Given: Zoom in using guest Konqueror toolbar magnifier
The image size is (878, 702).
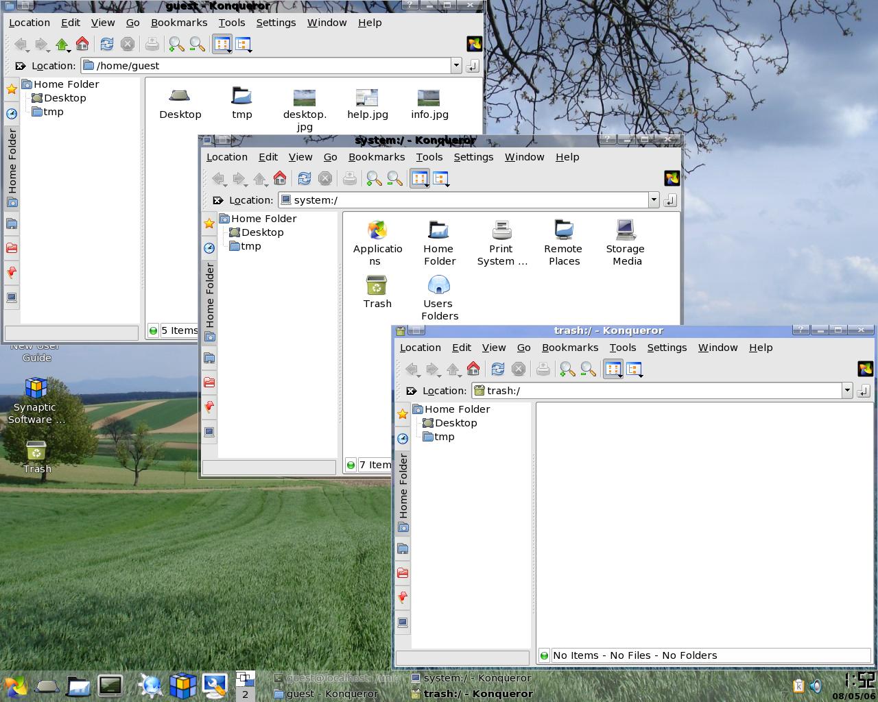Looking at the screenshot, I should pyautogui.click(x=176, y=45).
